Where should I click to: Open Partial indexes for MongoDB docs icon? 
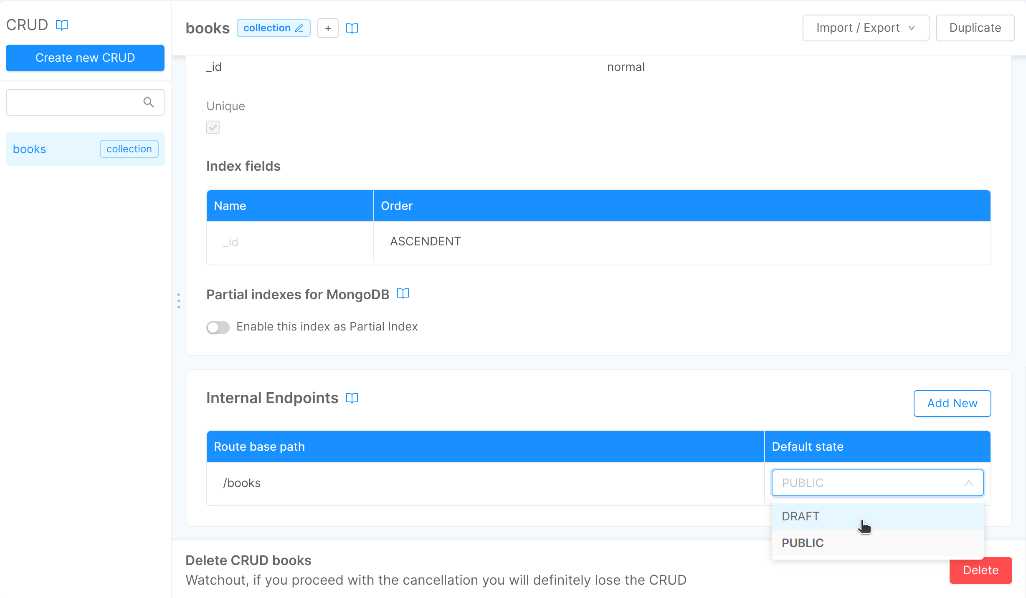pyautogui.click(x=403, y=294)
